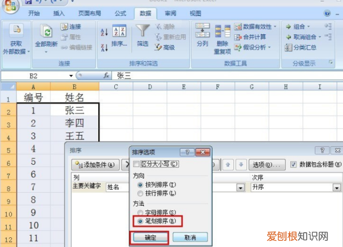Viewport: 343px width, 247px height.
Task: Expand Data Validation dropdown arrow
Action: [275, 27]
